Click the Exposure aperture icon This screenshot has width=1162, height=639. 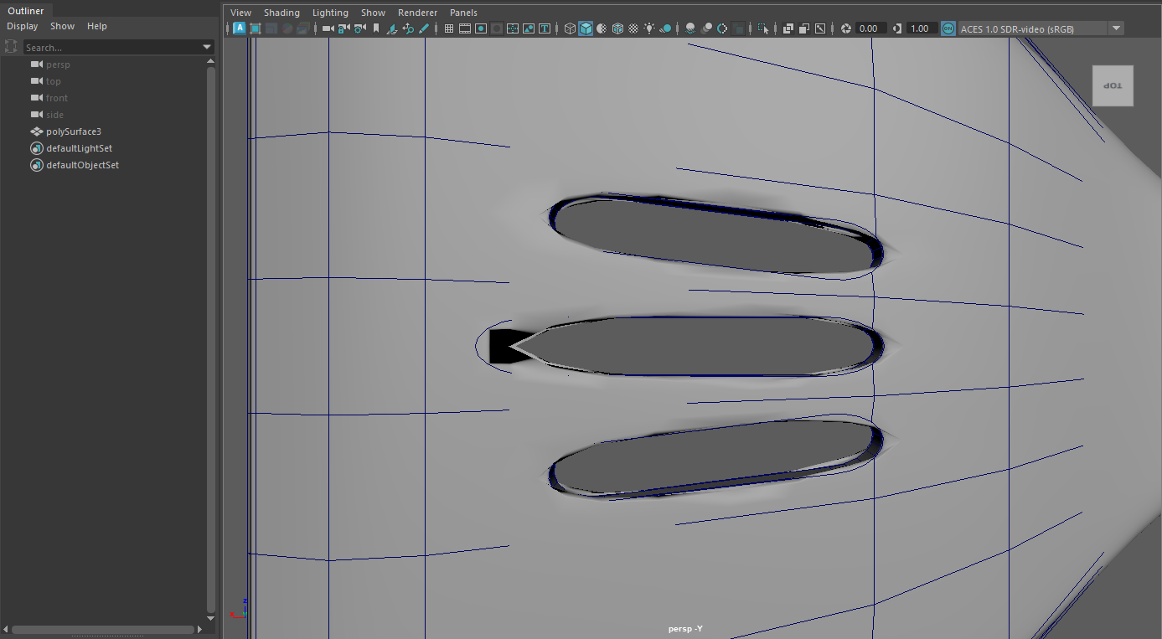point(846,28)
